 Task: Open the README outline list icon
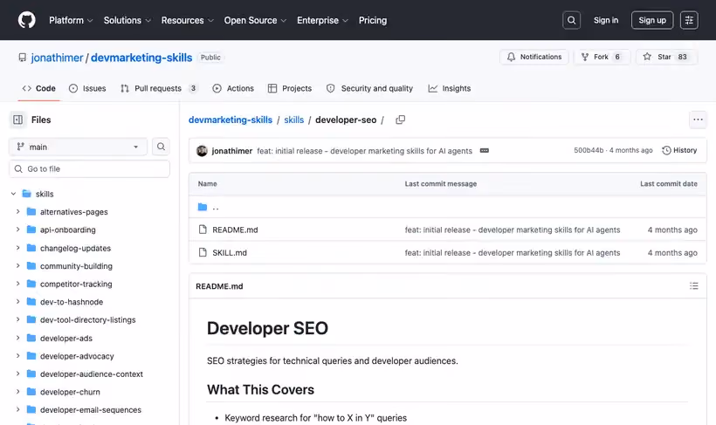coord(693,285)
